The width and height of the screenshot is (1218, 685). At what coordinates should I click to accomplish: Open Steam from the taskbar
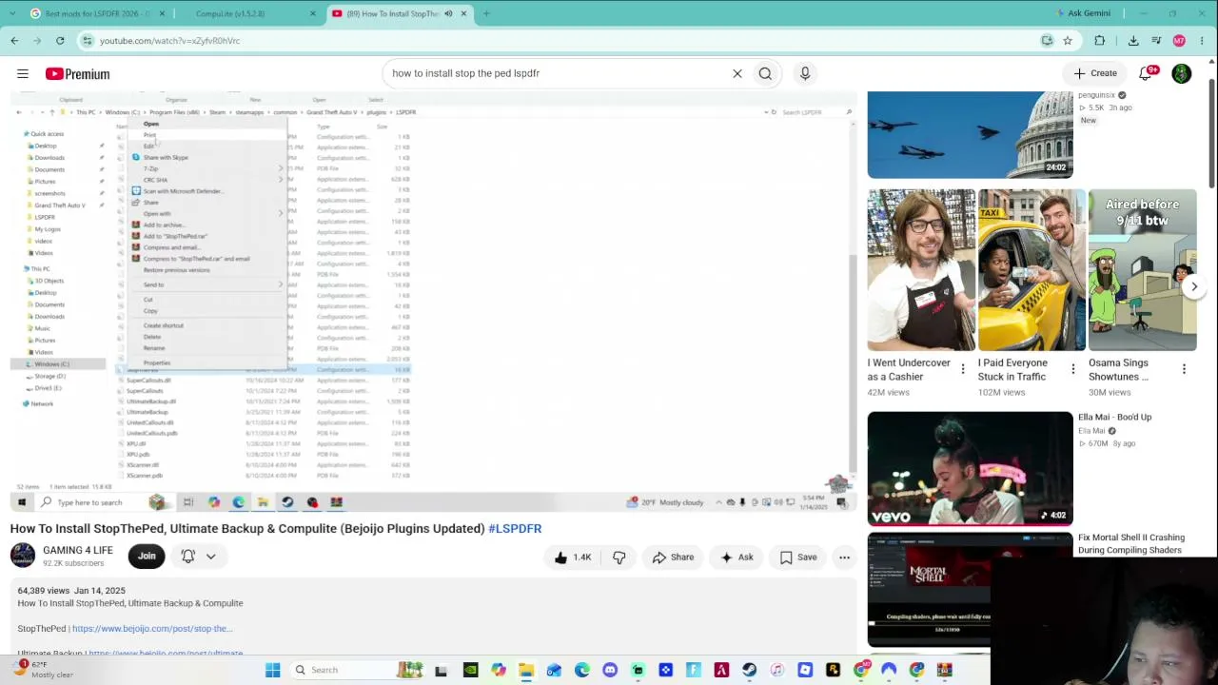(750, 670)
